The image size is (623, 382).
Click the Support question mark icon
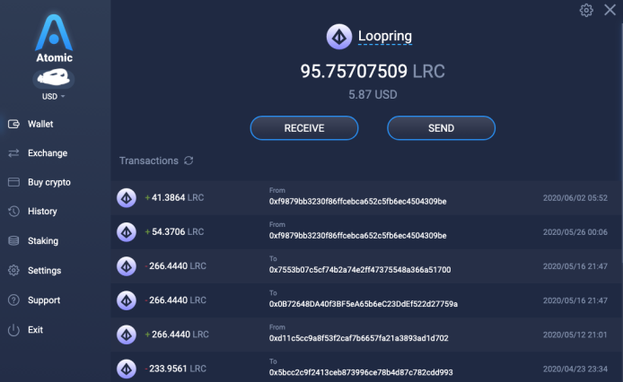[x=13, y=300]
